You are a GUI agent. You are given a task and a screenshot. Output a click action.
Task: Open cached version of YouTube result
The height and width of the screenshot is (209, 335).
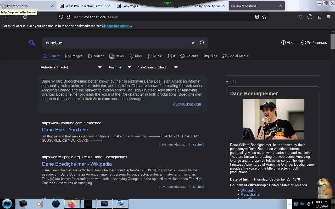198,144
